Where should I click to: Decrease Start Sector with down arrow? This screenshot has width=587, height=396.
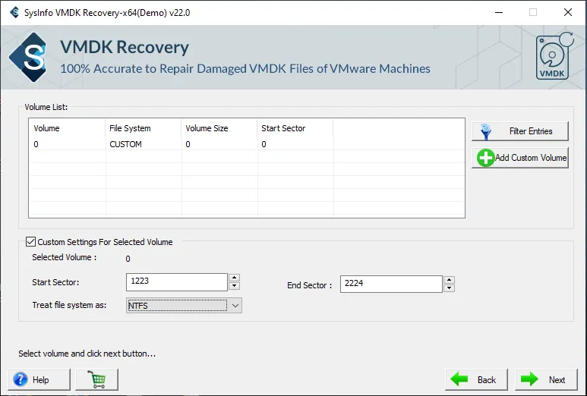(235, 286)
